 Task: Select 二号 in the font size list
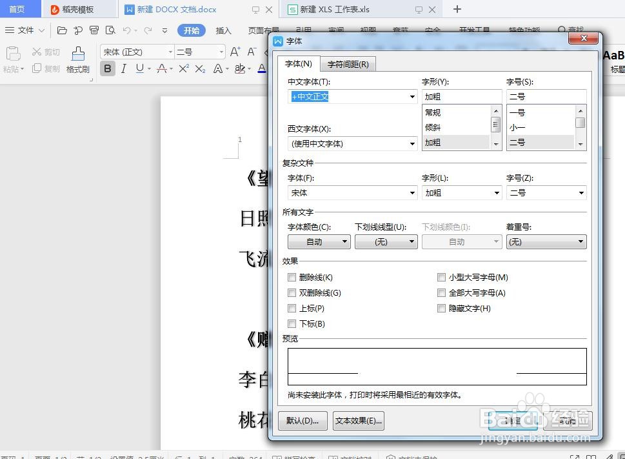point(517,142)
